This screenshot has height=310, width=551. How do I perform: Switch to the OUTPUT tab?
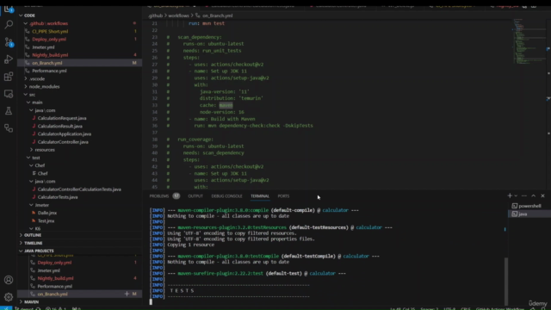coord(195,196)
